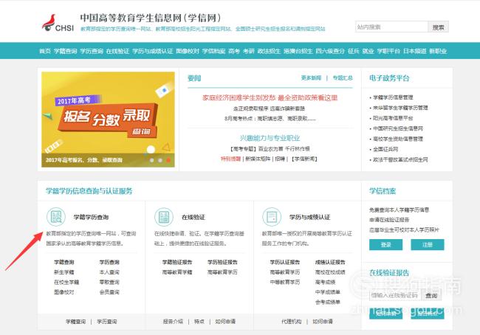Open the 高校学生资助信息管理 link

tap(398, 139)
